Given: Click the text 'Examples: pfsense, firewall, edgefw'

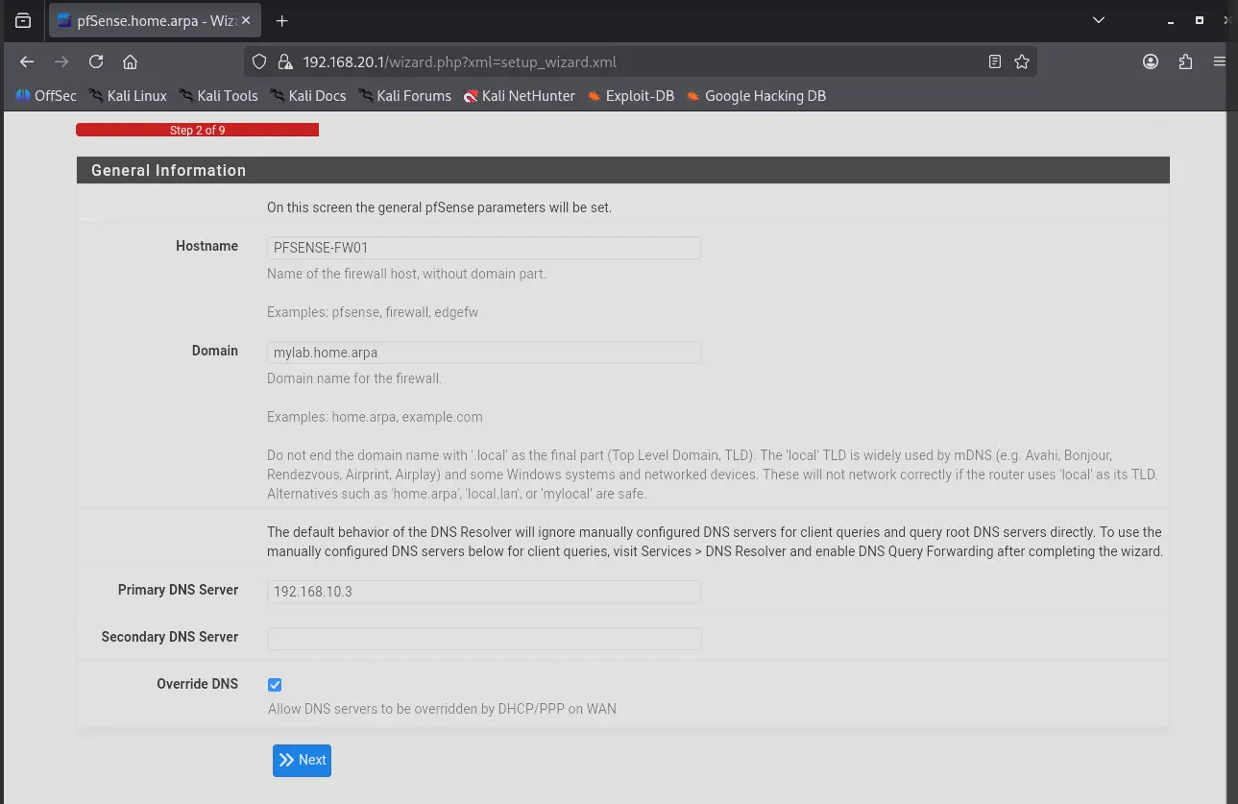Looking at the screenshot, I should 373,312.
